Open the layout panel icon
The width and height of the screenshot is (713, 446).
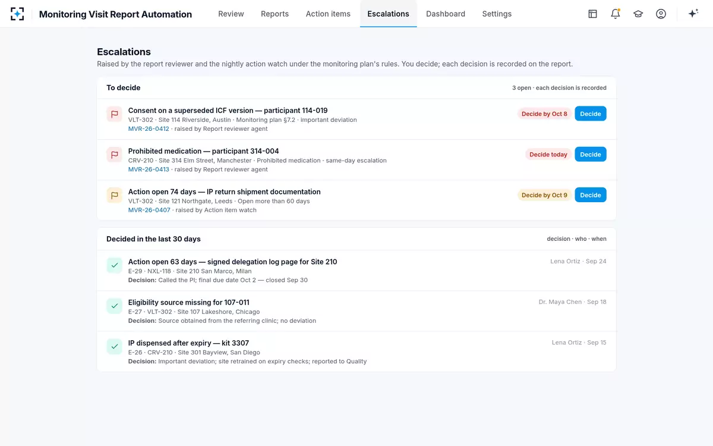[x=592, y=14]
